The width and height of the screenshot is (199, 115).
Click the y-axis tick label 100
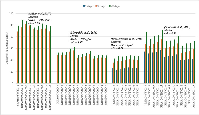[11, 25]
